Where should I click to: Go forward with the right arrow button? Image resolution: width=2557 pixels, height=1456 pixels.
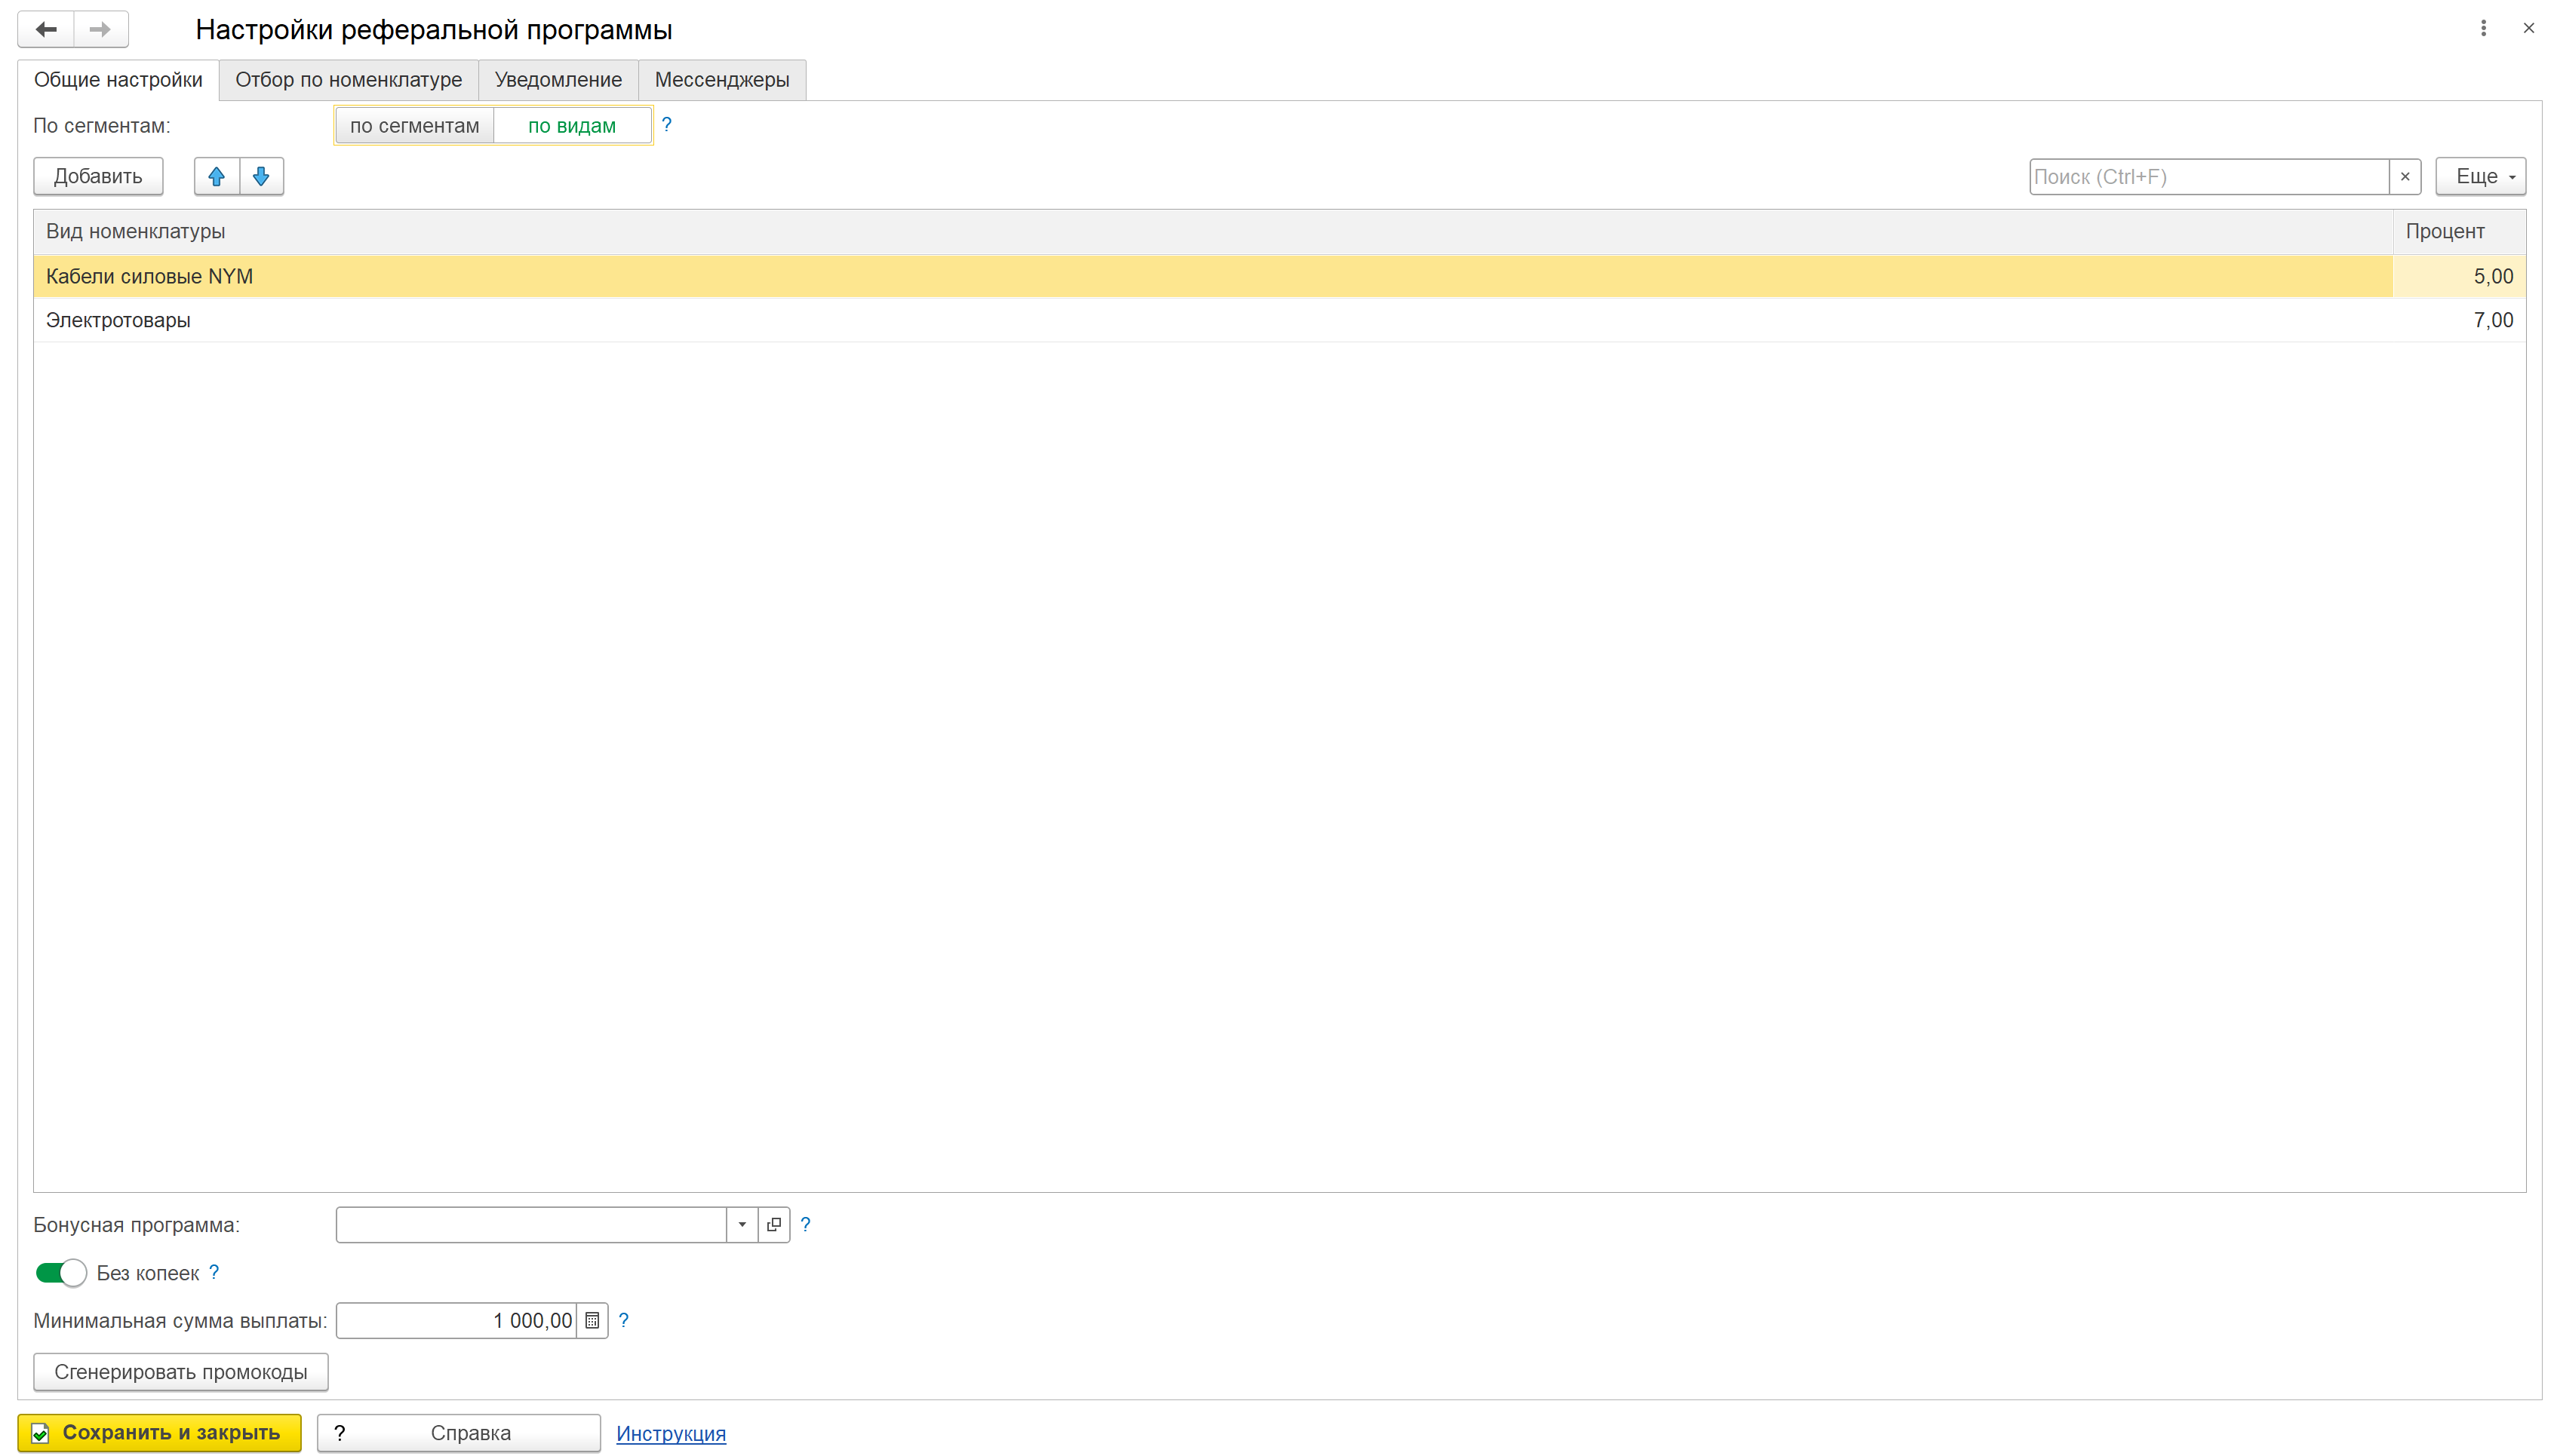pyautogui.click(x=100, y=29)
